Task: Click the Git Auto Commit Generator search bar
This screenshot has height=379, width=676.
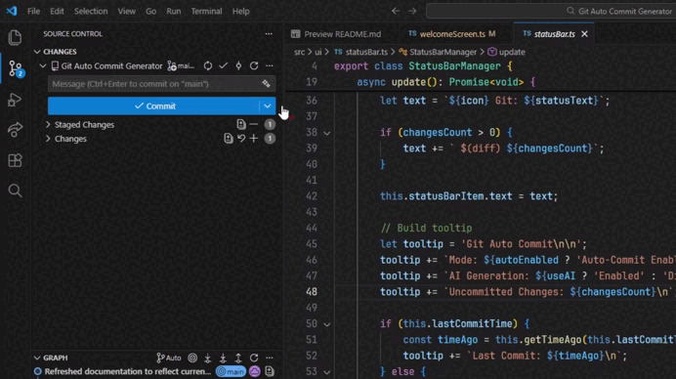Action: click(x=551, y=11)
